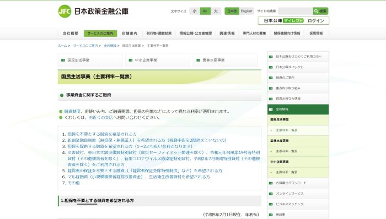Open the 専門人材の募集 menu
Viewport: 386px width, 219px height.
click(x=254, y=34)
